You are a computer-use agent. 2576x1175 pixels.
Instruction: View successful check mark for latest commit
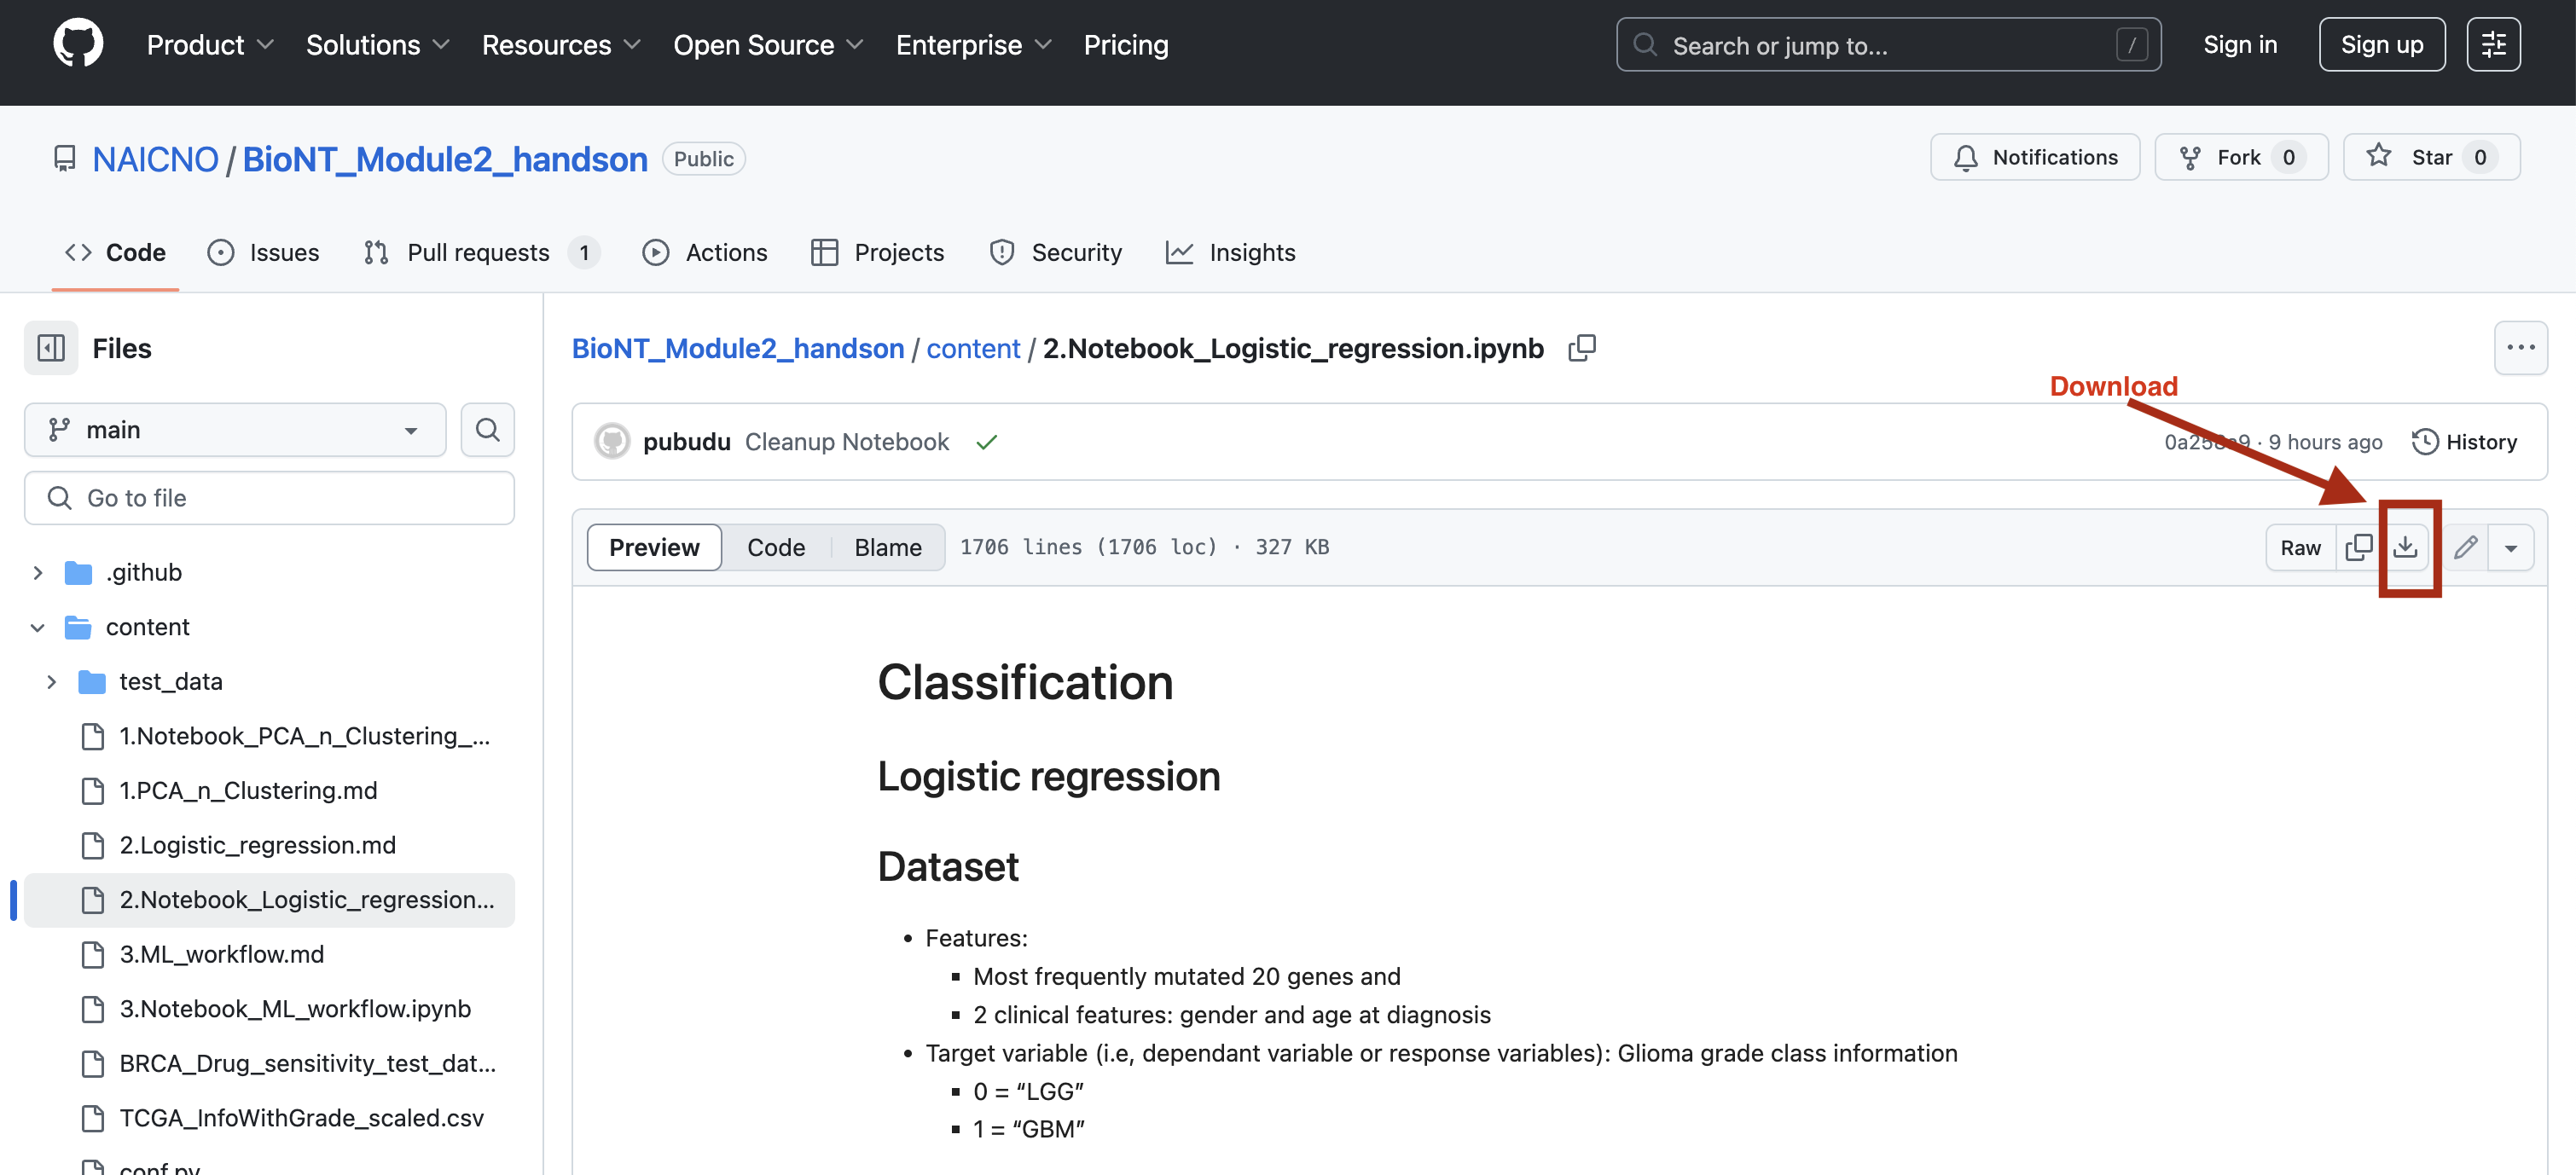pyautogui.click(x=987, y=442)
